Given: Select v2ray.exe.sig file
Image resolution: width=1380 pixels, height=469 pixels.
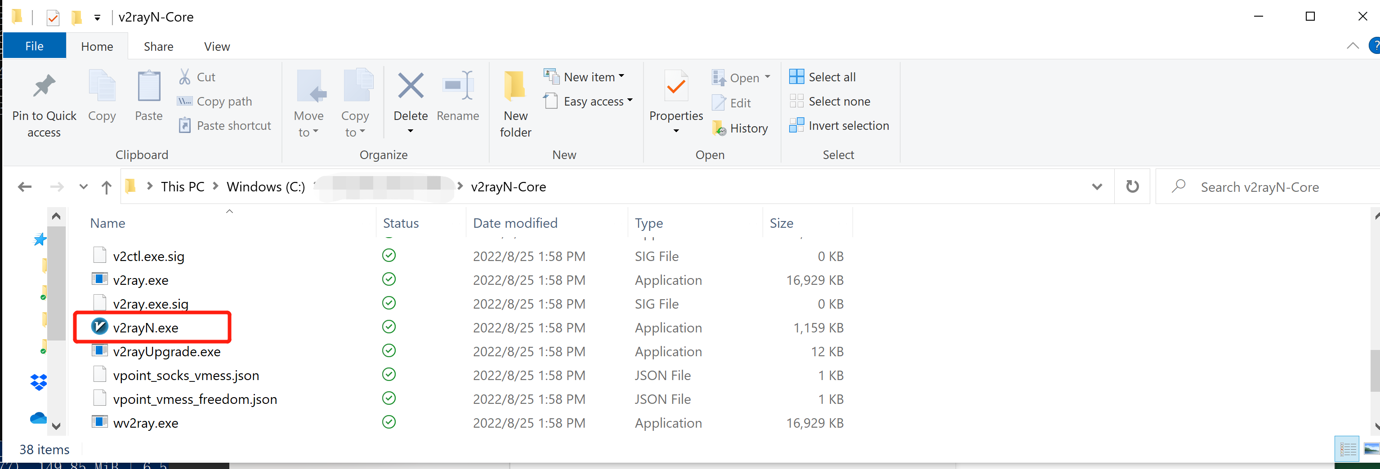Looking at the screenshot, I should 151,304.
